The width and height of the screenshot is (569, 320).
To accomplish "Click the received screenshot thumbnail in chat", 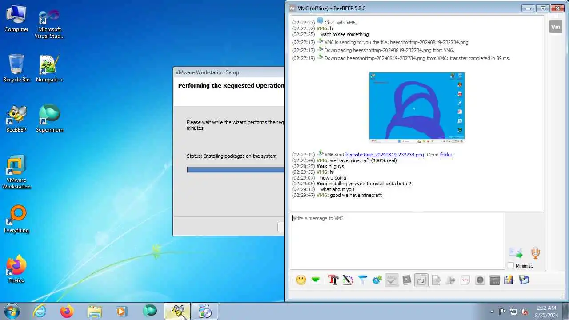I will tap(417, 108).
